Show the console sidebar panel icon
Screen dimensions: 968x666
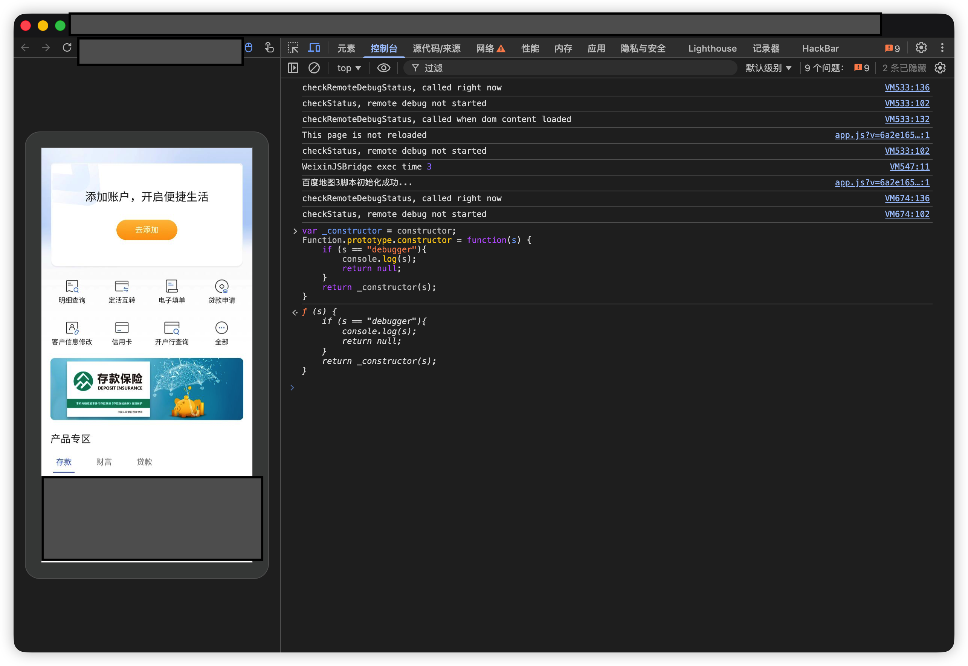(x=293, y=68)
